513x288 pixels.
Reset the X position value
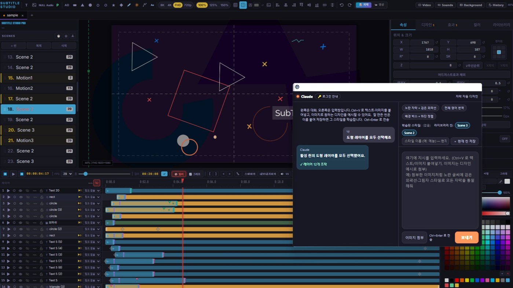click(x=436, y=42)
